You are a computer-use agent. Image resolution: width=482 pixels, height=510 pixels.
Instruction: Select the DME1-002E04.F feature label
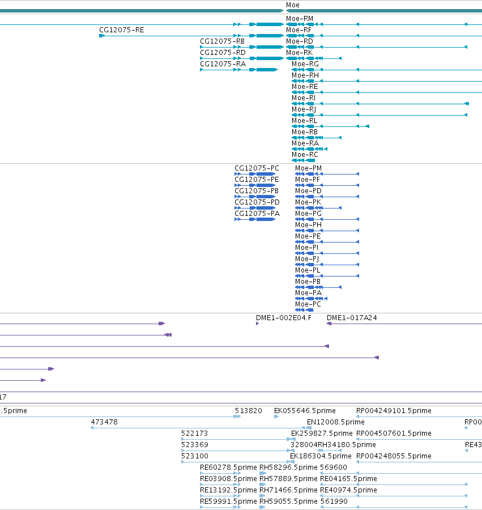[284, 318]
